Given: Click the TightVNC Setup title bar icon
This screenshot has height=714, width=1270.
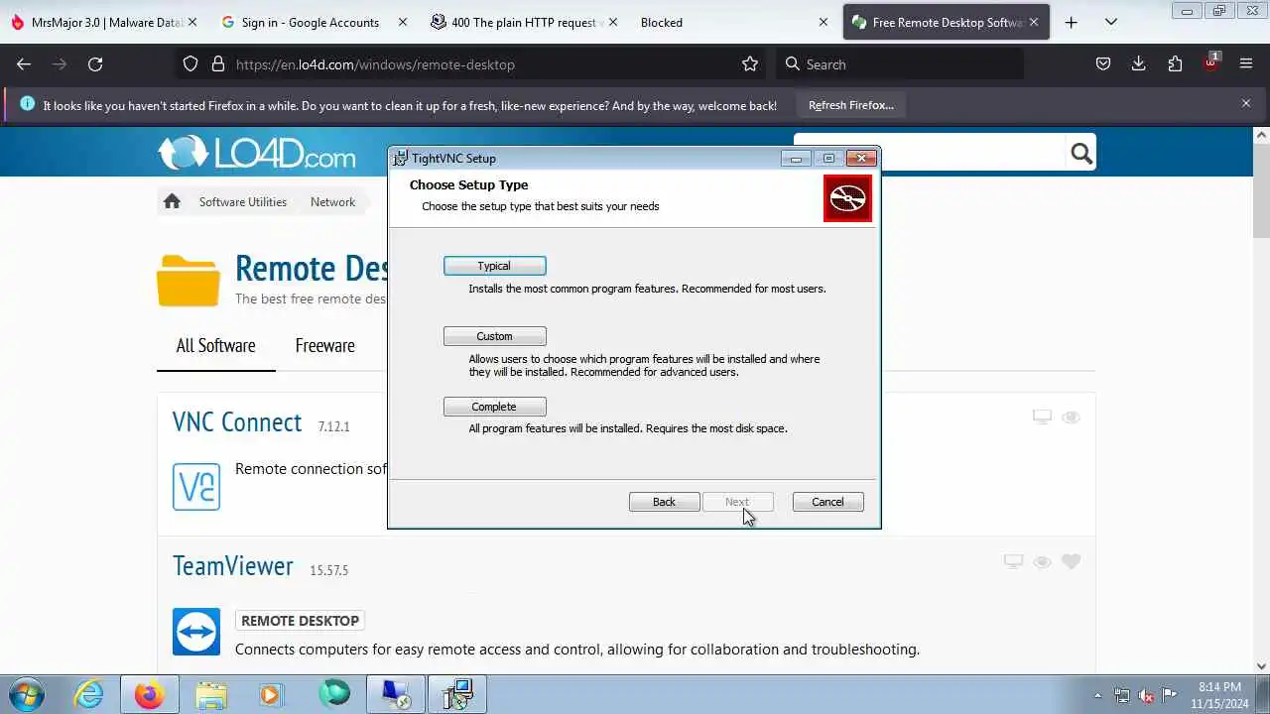Looking at the screenshot, I should [x=400, y=158].
